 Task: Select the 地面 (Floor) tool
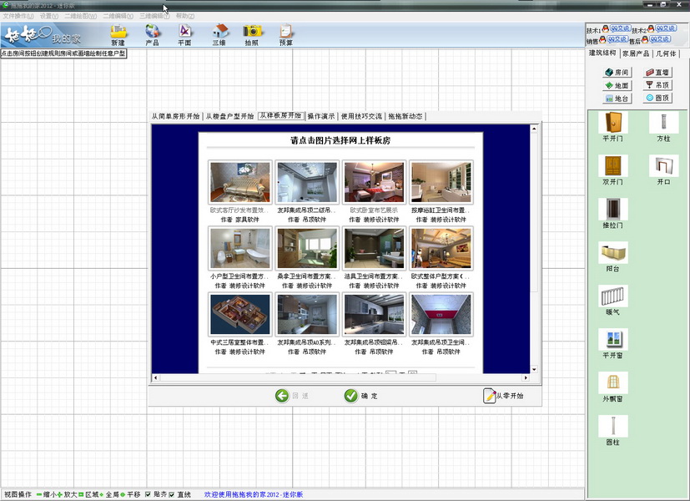(x=617, y=85)
